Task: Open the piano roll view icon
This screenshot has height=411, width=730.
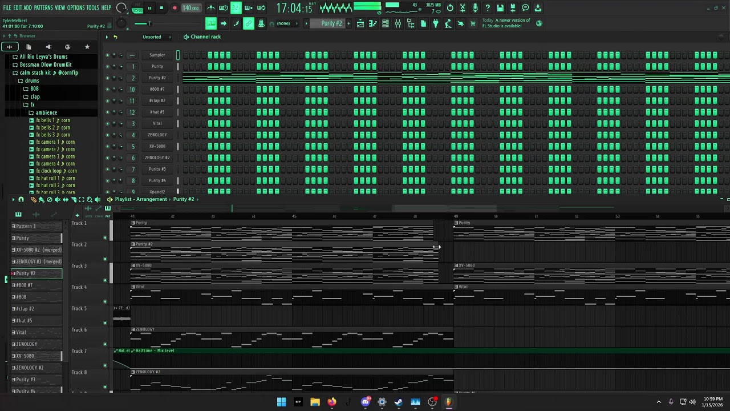Action: [x=373, y=23]
